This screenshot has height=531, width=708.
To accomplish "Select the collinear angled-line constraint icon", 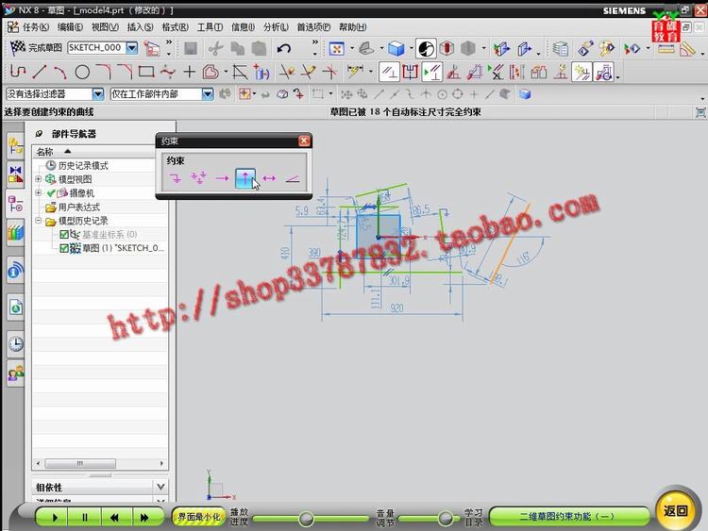I will 293,177.
